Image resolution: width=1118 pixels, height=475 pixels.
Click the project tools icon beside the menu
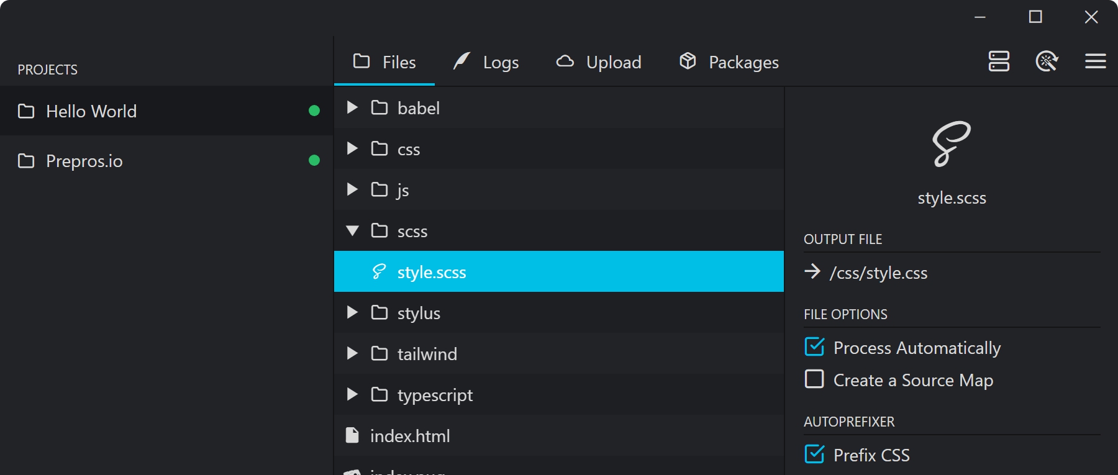(x=1047, y=61)
